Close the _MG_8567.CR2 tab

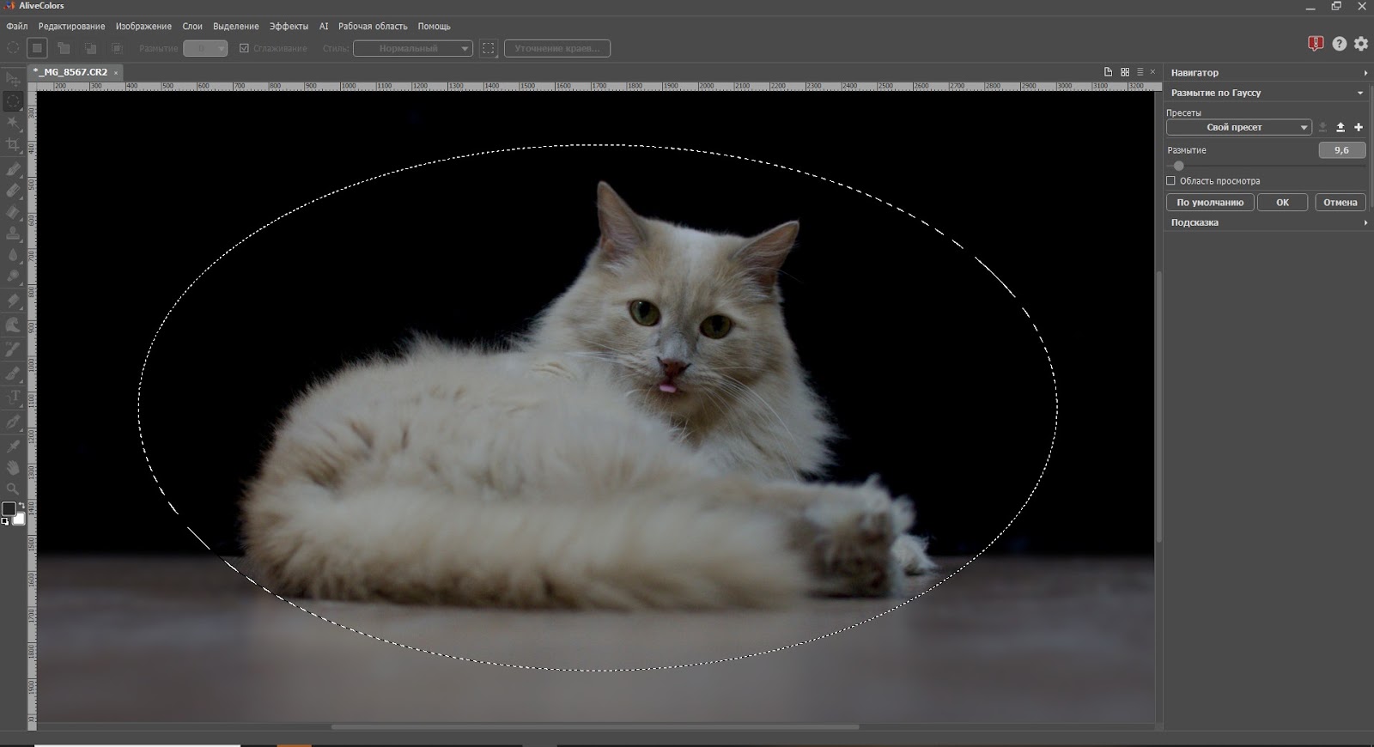[x=116, y=73]
